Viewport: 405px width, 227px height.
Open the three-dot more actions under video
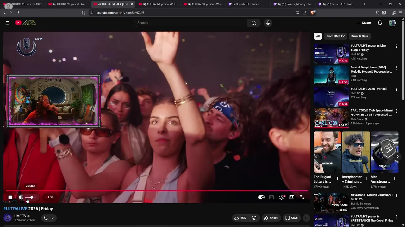pos(306,218)
